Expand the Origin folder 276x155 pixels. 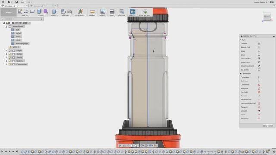click(6, 51)
